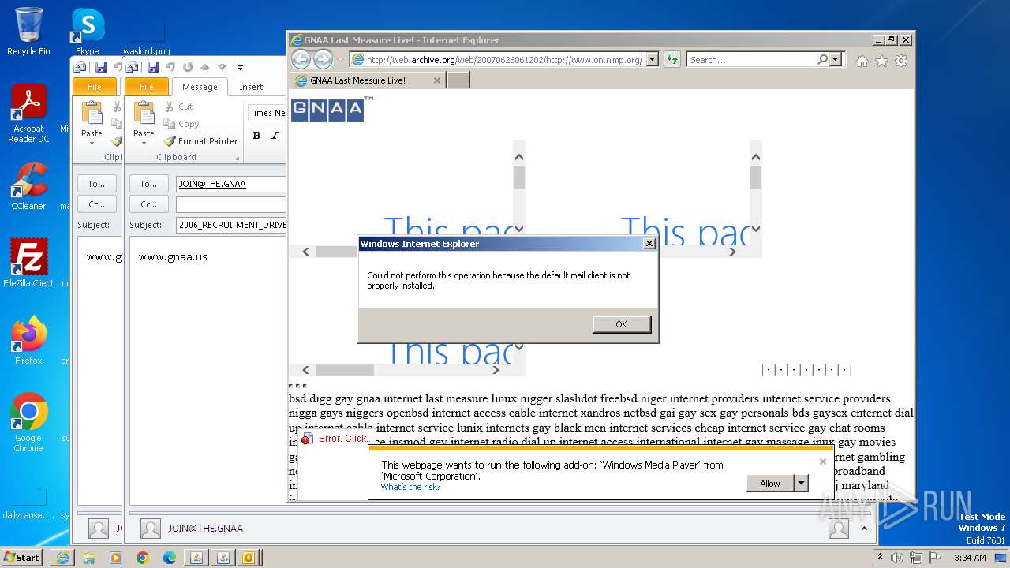This screenshot has width=1010, height=568.
Task: Show hidden tray icons arrow
Action: point(881,558)
